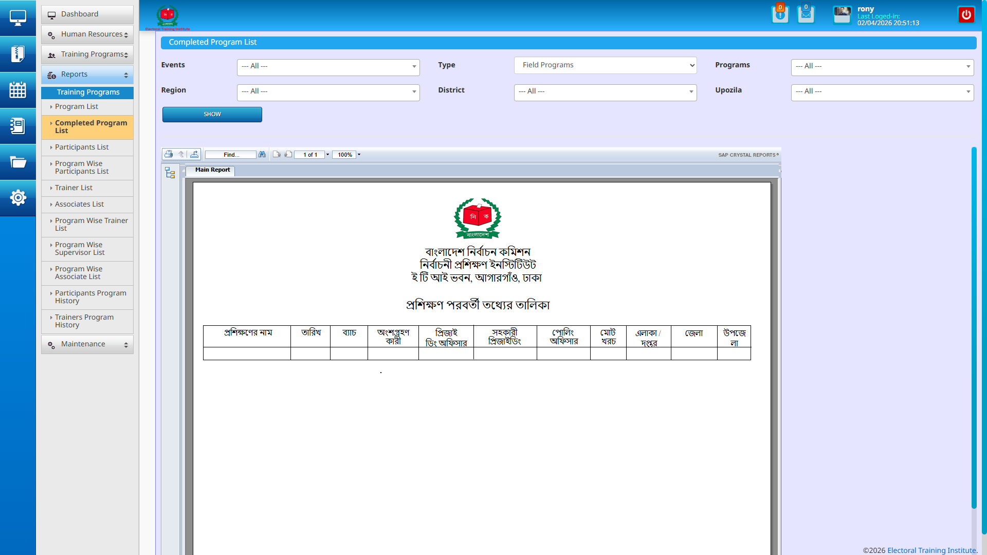Open the alert notifications icon
The width and height of the screenshot is (987, 555).
tap(780, 14)
